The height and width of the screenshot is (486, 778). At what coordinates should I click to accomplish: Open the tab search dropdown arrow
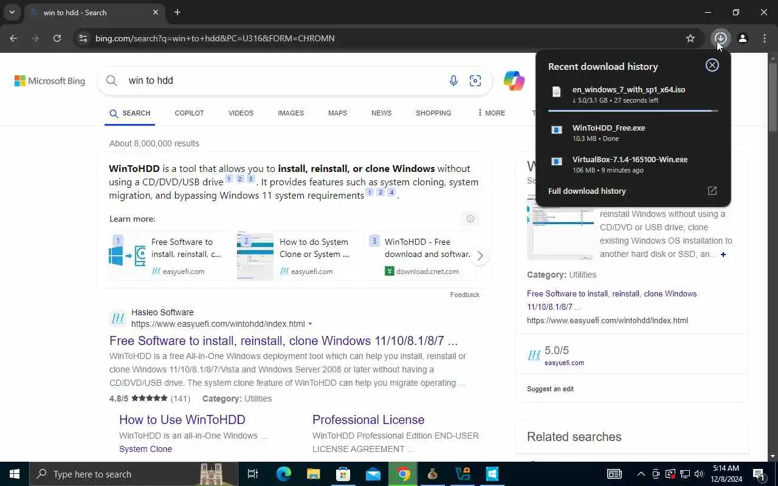(12, 12)
